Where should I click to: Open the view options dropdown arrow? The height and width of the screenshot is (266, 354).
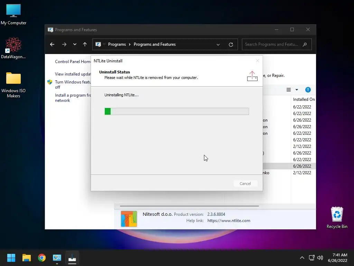point(297,90)
